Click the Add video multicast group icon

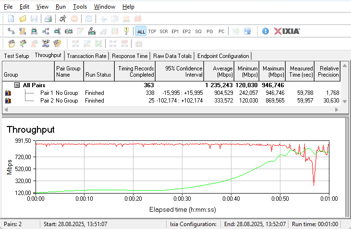click(x=57, y=31)
